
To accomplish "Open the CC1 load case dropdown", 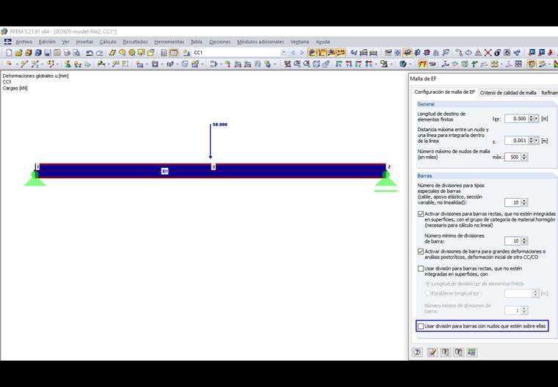I will click(283, 53).
